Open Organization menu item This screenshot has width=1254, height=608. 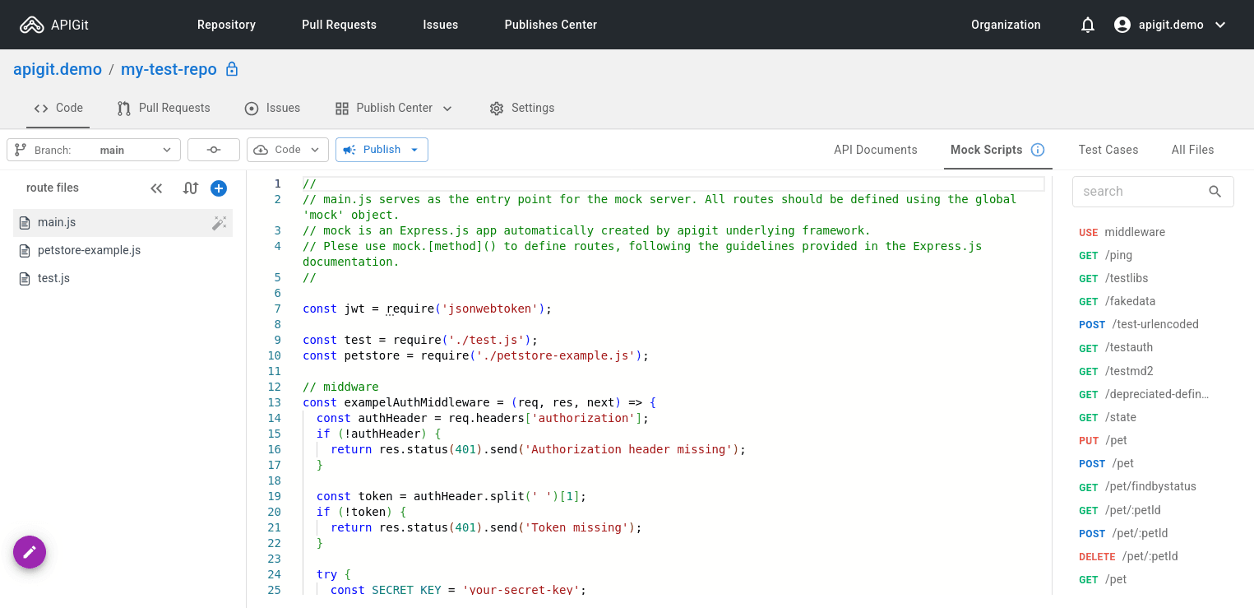click(x=1006, y=25)
